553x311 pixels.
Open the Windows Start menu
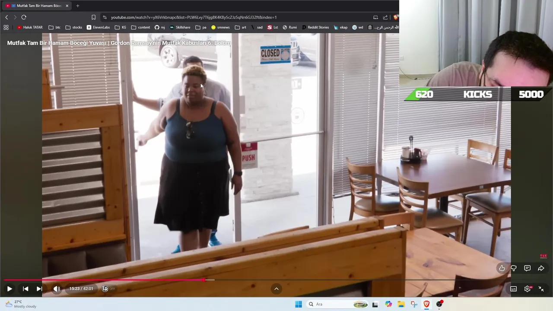299,304
